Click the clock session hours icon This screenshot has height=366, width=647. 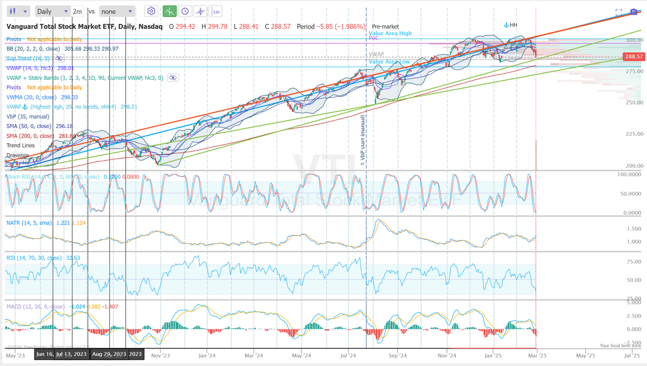click(185, 12)
